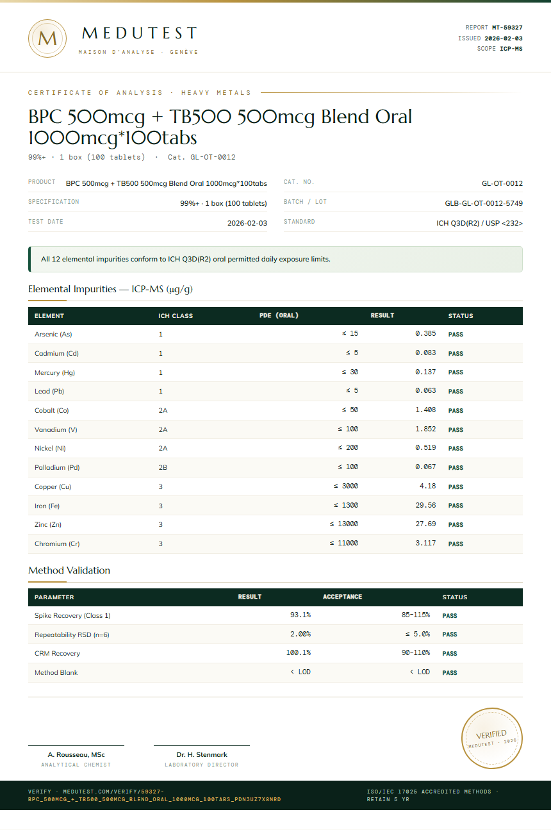The height and width of the screenshot is (830, 551).
Task: Click the Repeatability RSD (n=6) row label
Action: click(x=72, y=635)
